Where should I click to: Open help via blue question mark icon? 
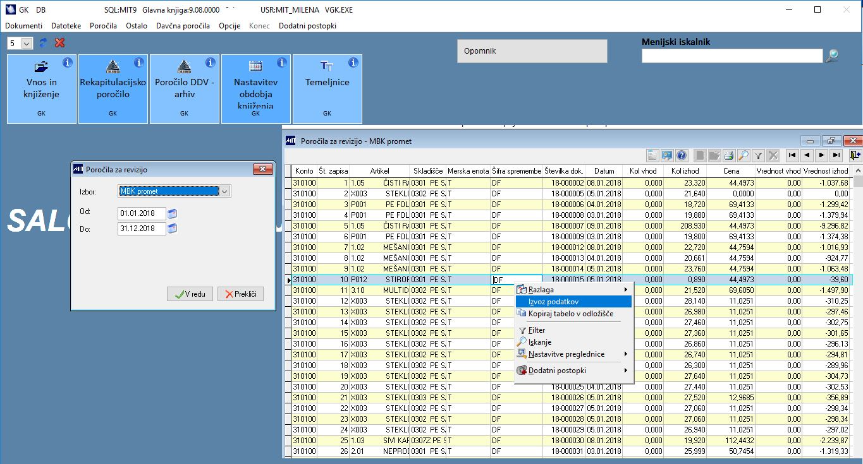click(x=682, y=155)
